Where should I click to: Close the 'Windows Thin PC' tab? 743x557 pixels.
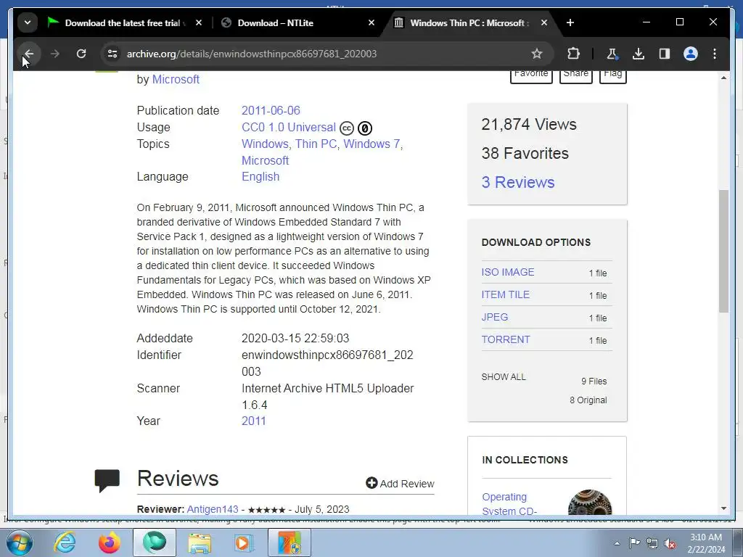coord(544,22)
